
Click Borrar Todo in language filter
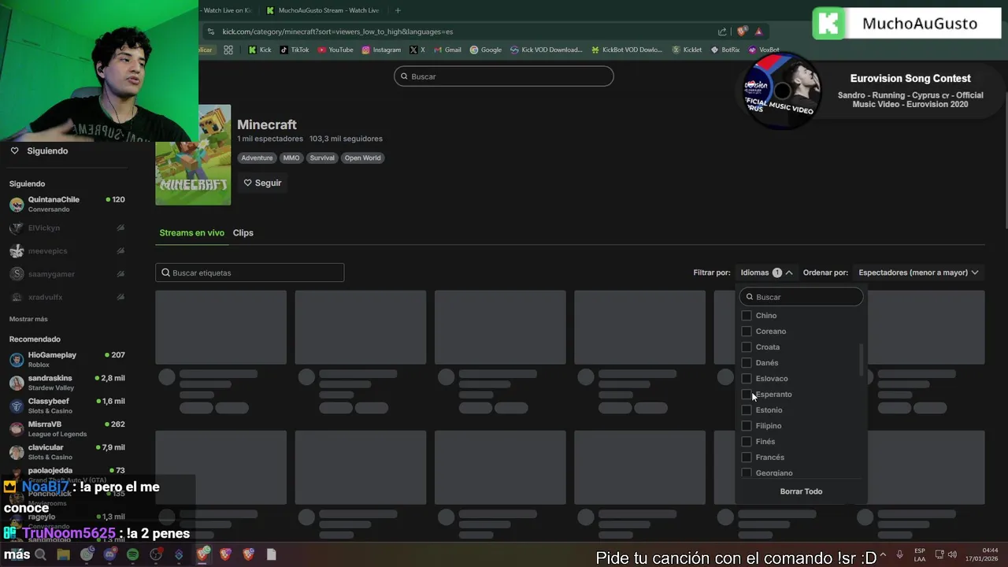[801, 491]
